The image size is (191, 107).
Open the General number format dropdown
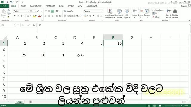[102, 11]
